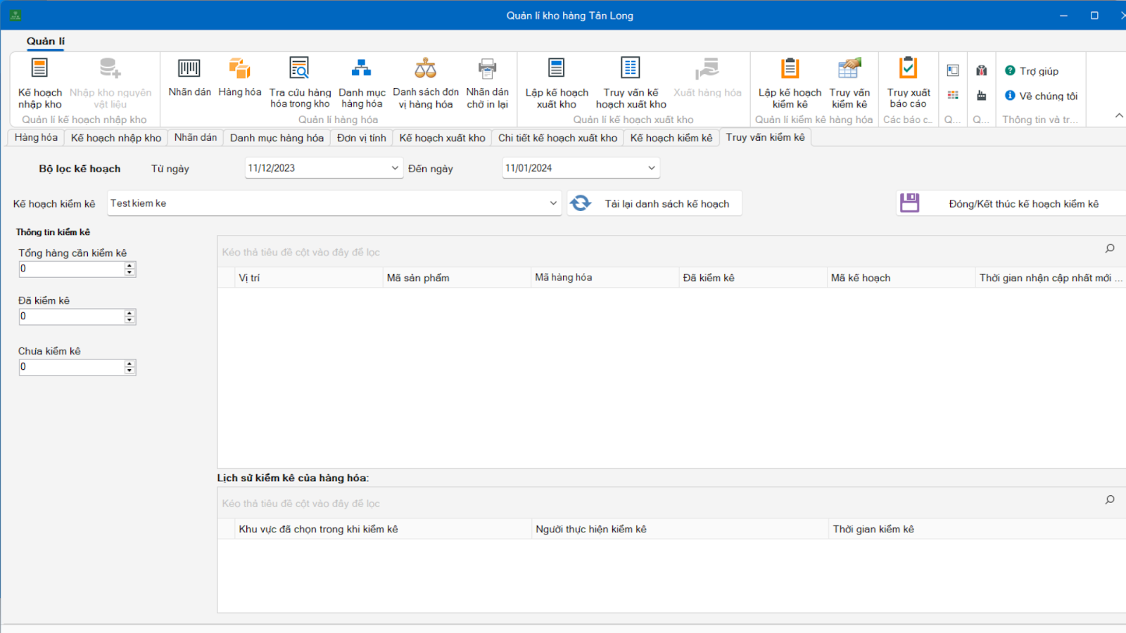Sort by Khu vực đã chọn column header

[383, 529]
